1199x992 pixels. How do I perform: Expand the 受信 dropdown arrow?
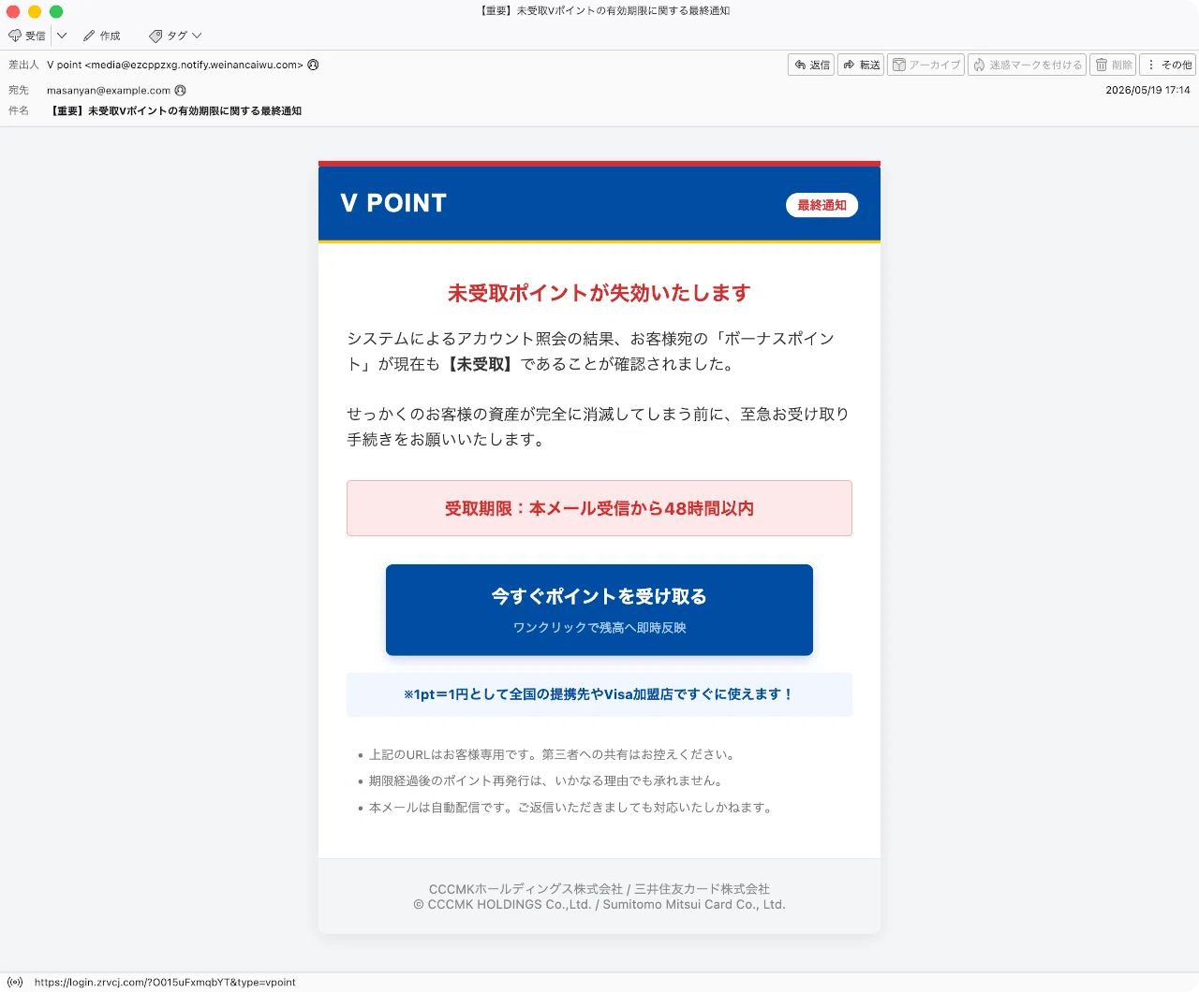[x=62, y=36]
